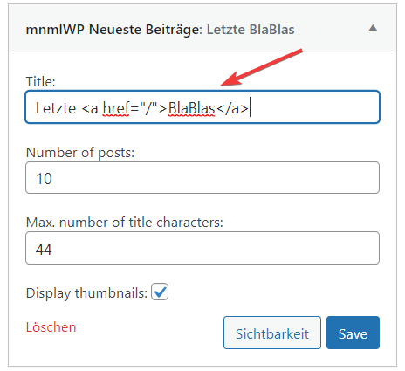405x371 pixels.
Task: Open the Sichtbarkeit visibility settings
Action: click(272, 333)
